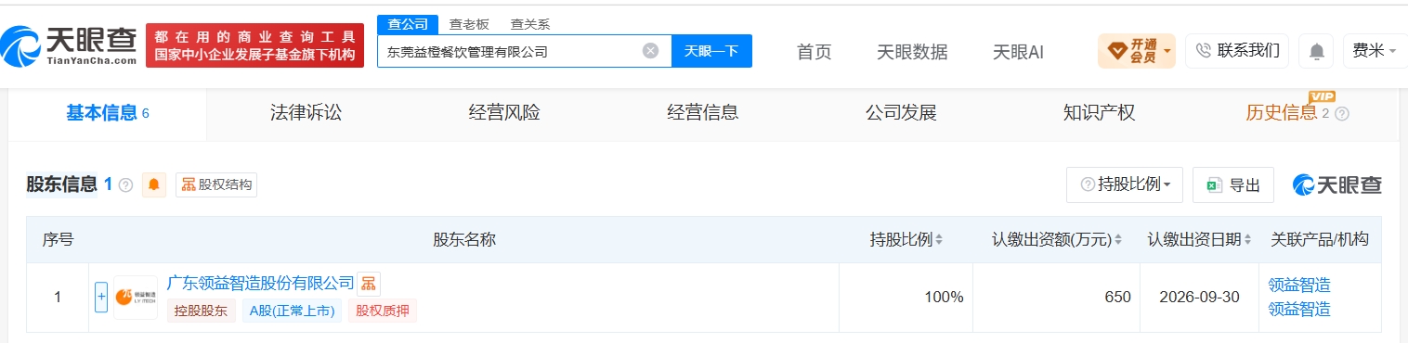Expand shareholder row with the plus button

pos(101,298)
